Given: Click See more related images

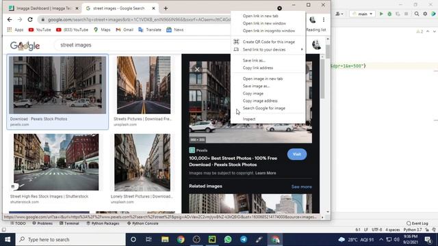Looking at the screenshot, I should pos(301,187).
